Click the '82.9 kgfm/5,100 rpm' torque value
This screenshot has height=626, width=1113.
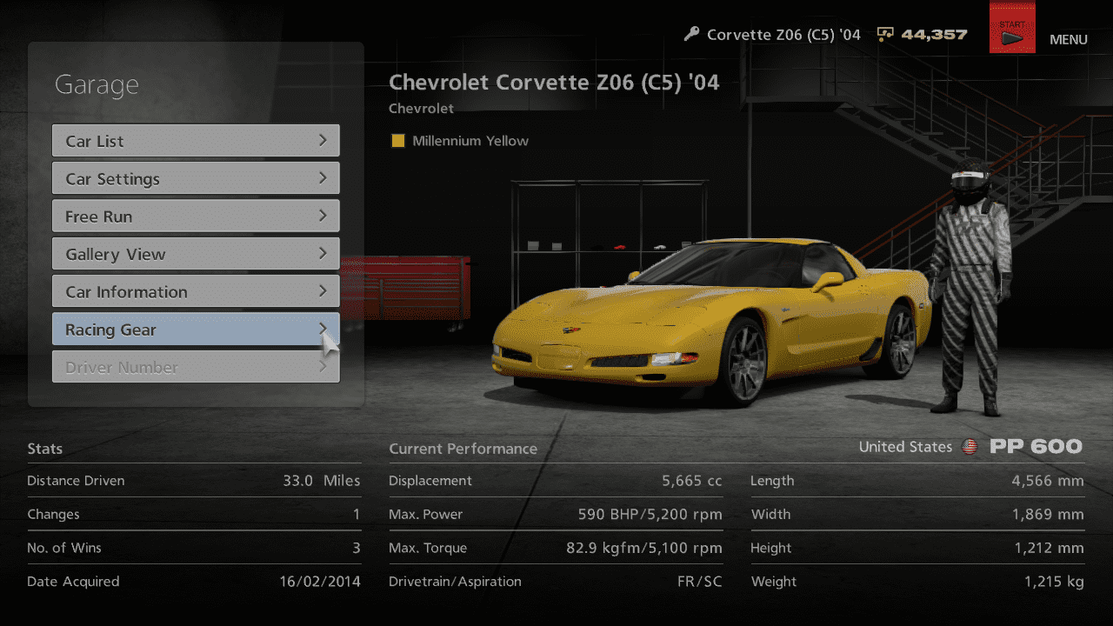point(643,548)
